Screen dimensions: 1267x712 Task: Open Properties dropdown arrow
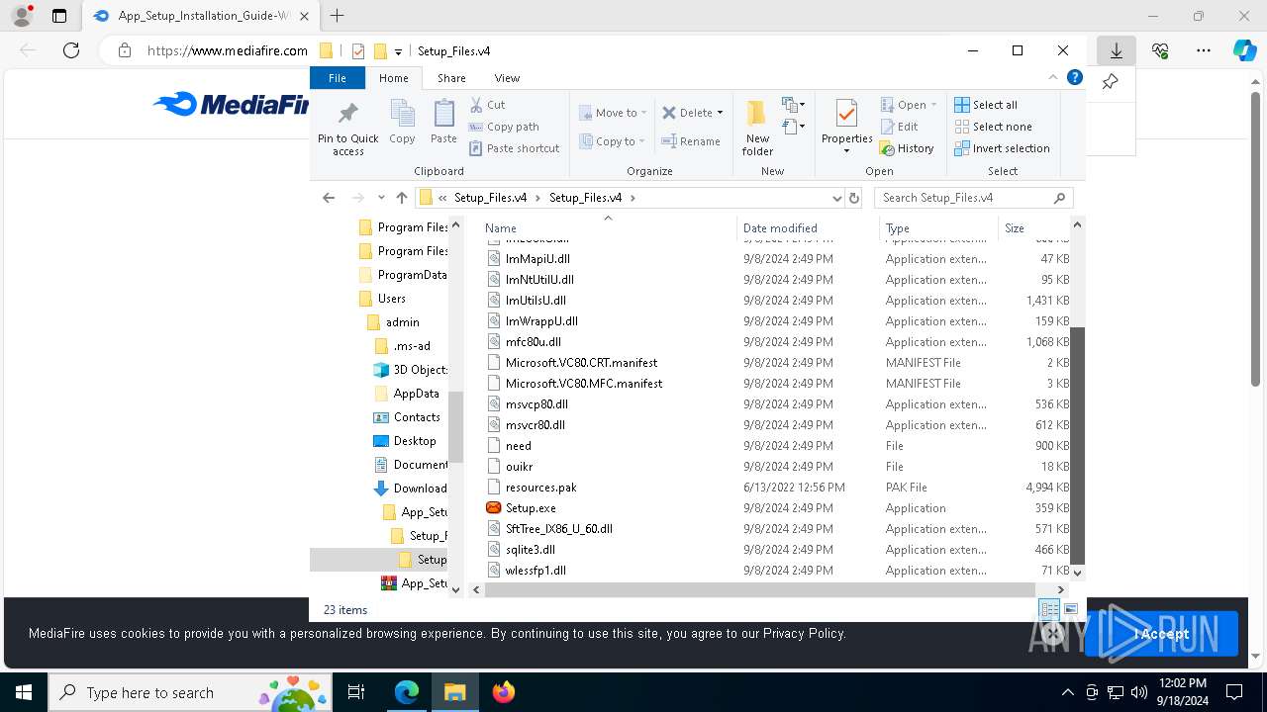(846, 151)
